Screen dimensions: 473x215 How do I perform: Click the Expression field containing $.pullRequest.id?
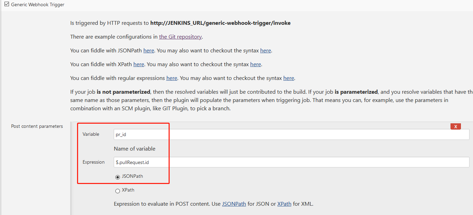291,162
